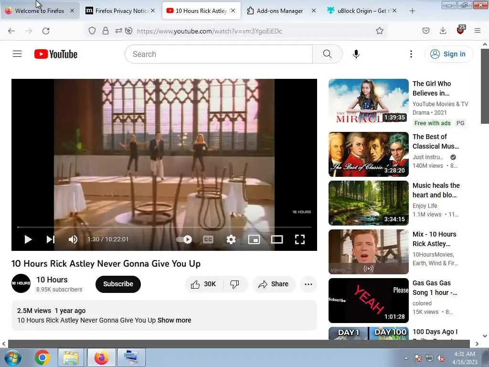Open the video settings gear
Viewport: 489px width, 367px height.
[x=231, y=239]
